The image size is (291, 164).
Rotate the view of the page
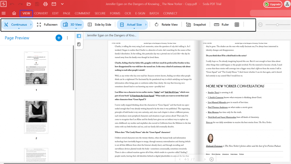point(166,24)
